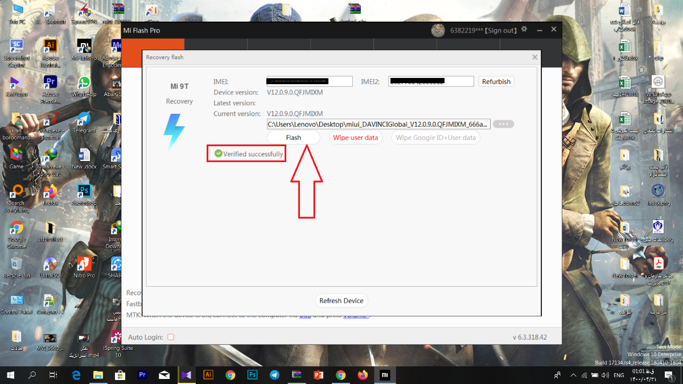The image size is (683, 384).
Task: Open the Game desktop icon
Action: (17, 159)
